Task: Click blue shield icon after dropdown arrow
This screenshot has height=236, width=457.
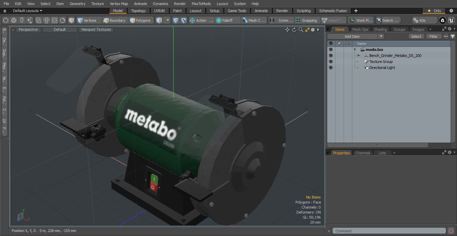Action: pos(176,20)
